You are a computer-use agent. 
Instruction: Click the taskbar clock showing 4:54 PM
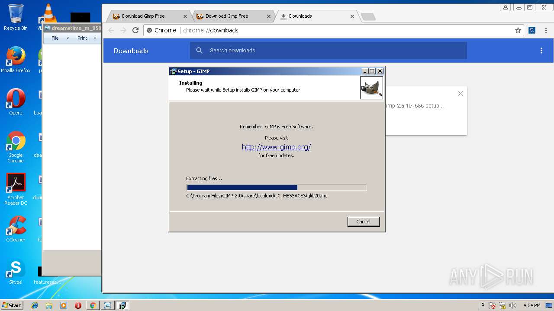(531, 305)
